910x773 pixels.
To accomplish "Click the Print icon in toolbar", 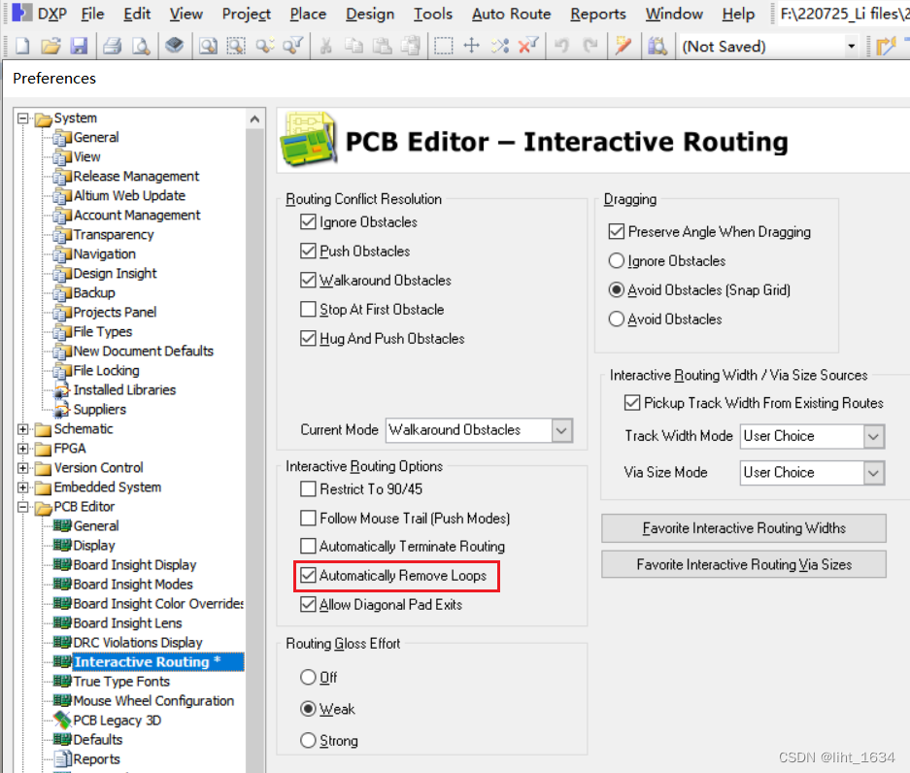I will point(113,46).
